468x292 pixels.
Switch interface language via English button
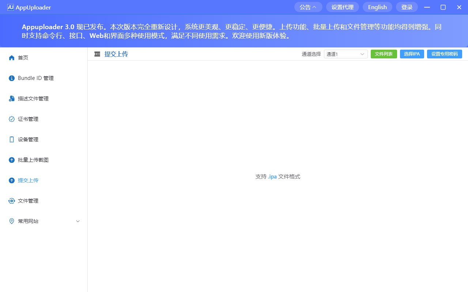pos(377,7)
